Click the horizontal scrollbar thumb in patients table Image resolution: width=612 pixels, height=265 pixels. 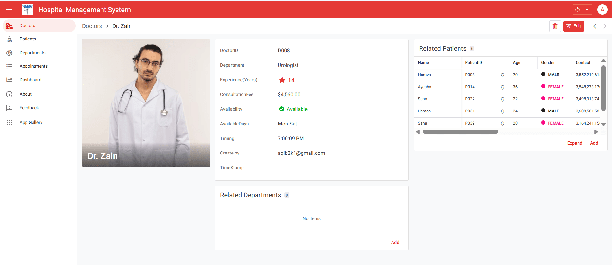460,132
